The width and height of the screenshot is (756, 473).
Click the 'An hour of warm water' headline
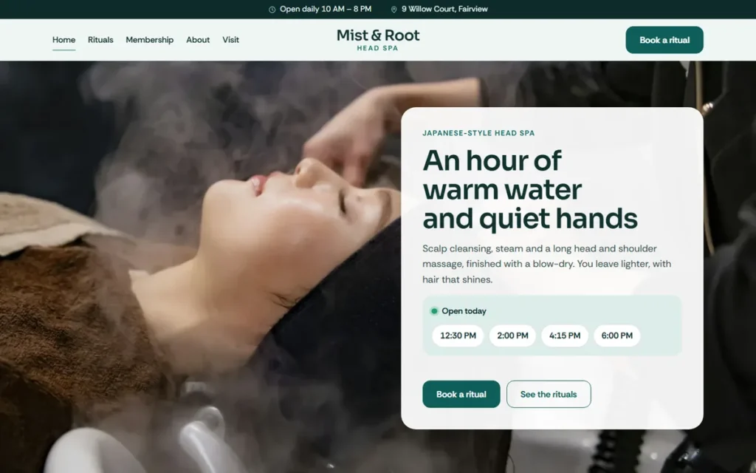[530, 189]
